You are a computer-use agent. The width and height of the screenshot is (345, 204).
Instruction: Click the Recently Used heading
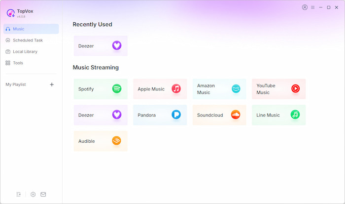pyautogui.click(x=93, y=24)
